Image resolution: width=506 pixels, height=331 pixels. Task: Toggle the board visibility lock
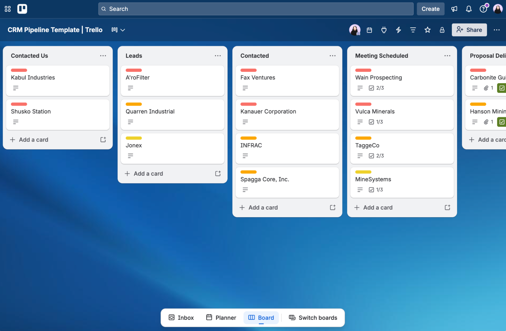click(x=442, y=30)
